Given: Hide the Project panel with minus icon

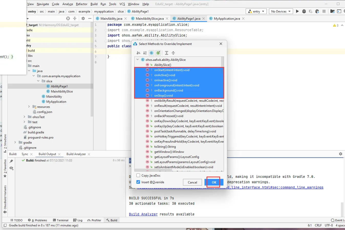Looking at the screenshot, I should click(90, 18).
